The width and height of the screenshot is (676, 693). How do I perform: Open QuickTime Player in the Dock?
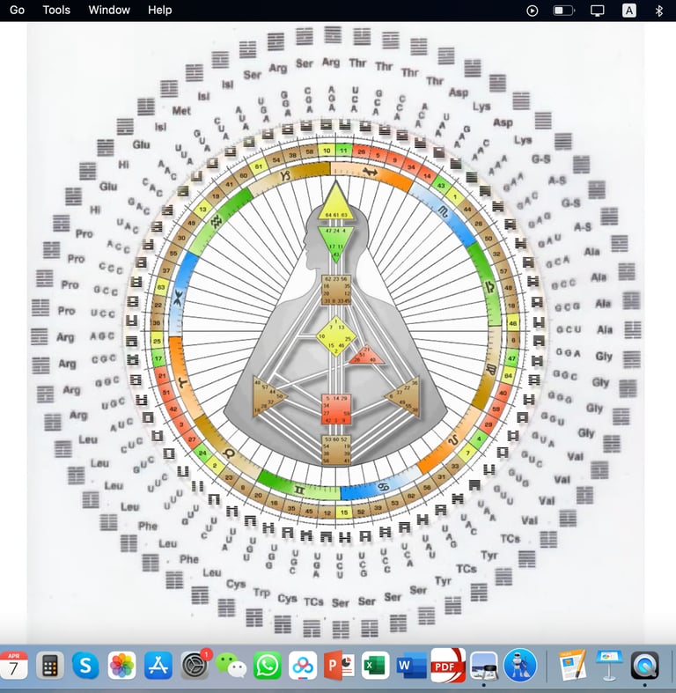644,665
